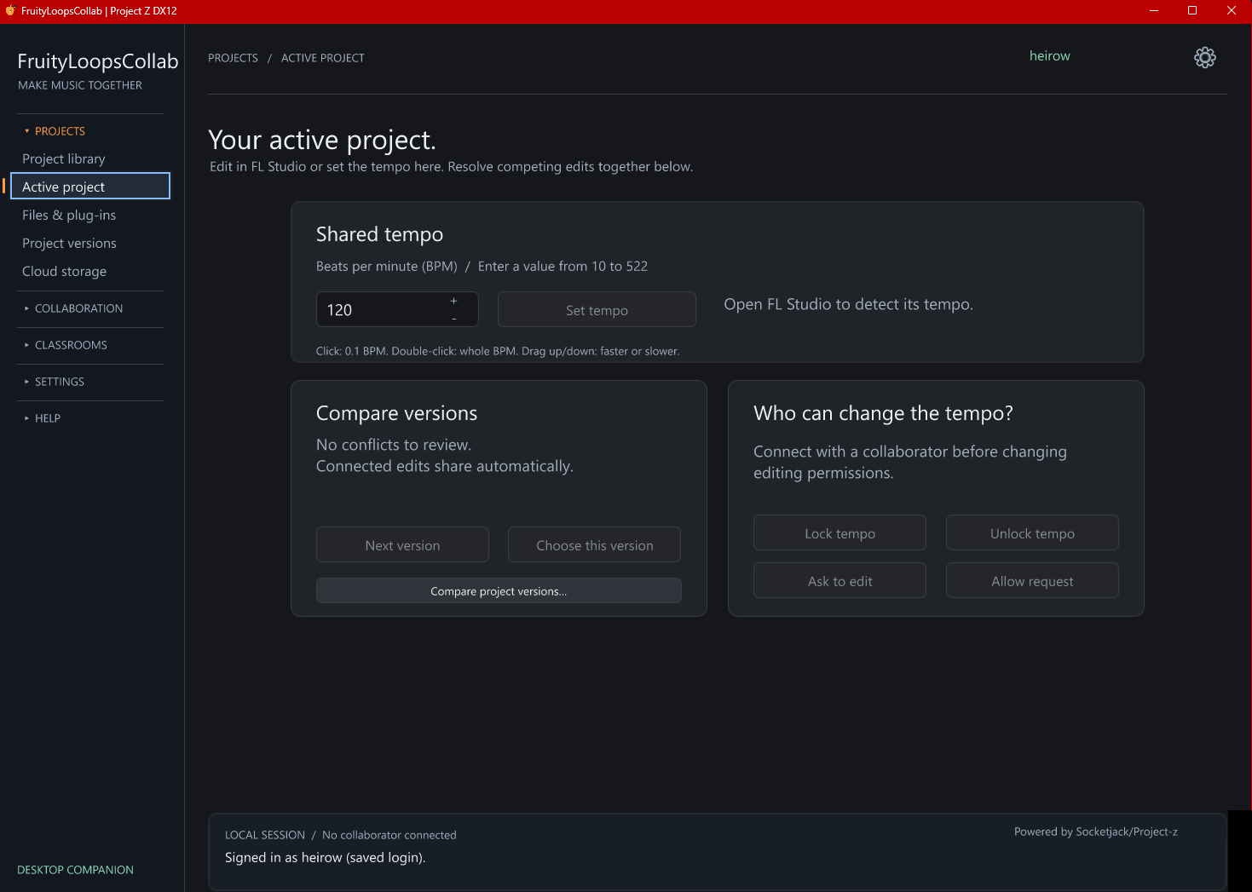Click the Lock tempo button
The height and width of the screenshot is (892, 1252).
pos(839,533)
